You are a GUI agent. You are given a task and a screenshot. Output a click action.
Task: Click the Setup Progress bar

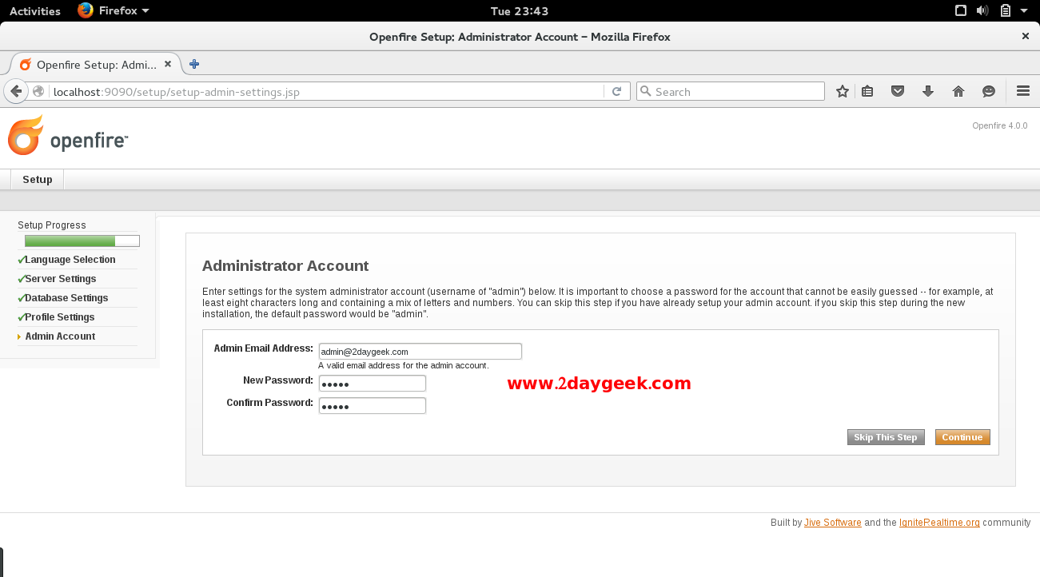[x=82, y=241]
